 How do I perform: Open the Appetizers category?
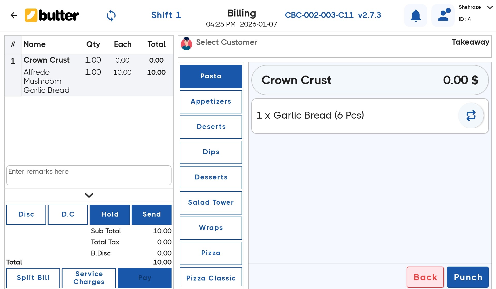211,102
